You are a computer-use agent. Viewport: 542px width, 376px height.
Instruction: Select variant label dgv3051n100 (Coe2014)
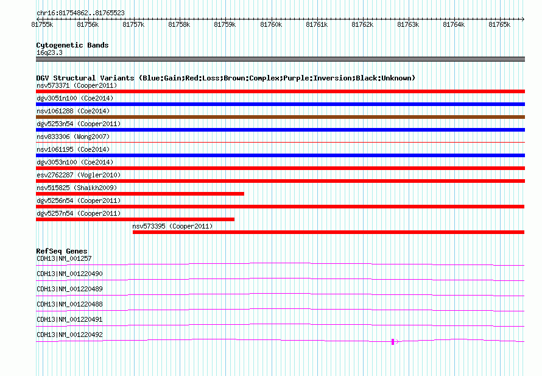pyautogui.click(x=75, y=98)
